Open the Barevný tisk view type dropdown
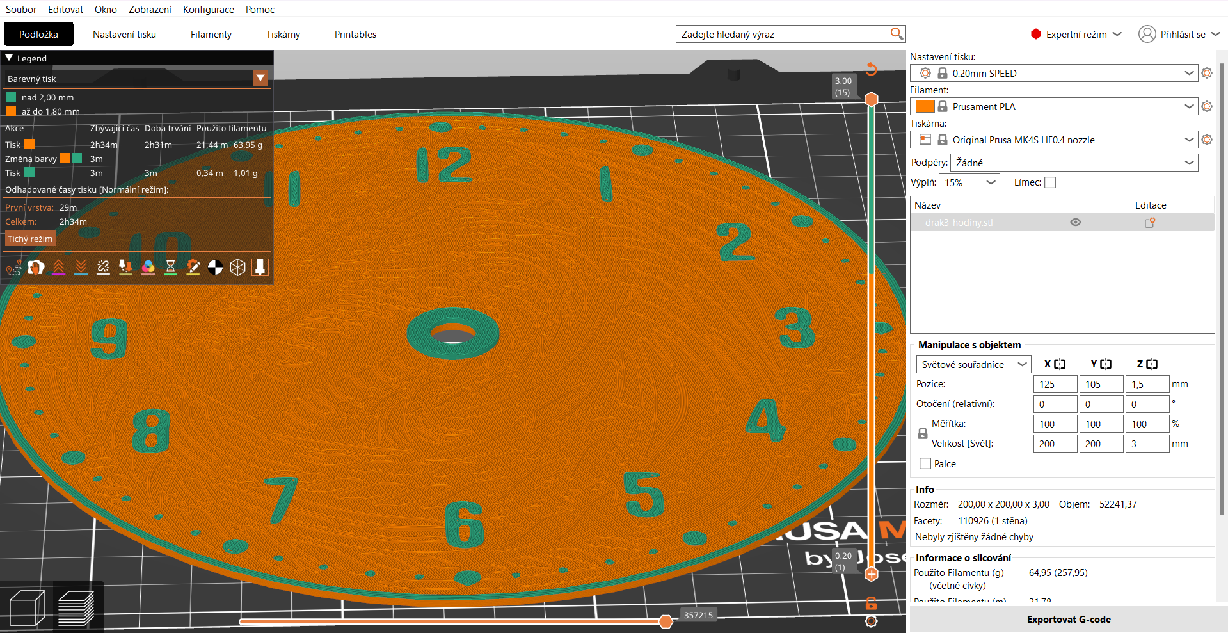The image size is (1228, 633). (260, 78)
